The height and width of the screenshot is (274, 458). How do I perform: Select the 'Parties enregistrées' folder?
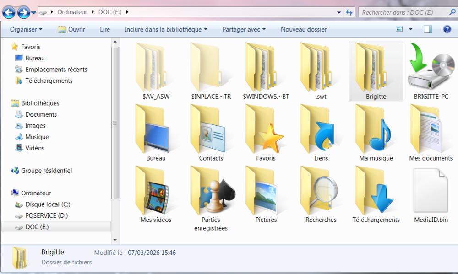coord(211,199)
